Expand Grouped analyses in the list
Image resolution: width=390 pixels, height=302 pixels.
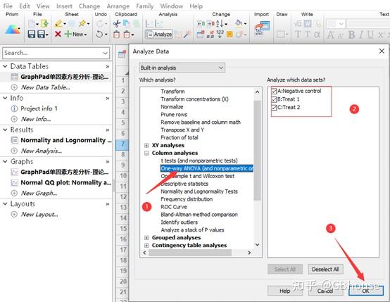[x=146, y=237]
